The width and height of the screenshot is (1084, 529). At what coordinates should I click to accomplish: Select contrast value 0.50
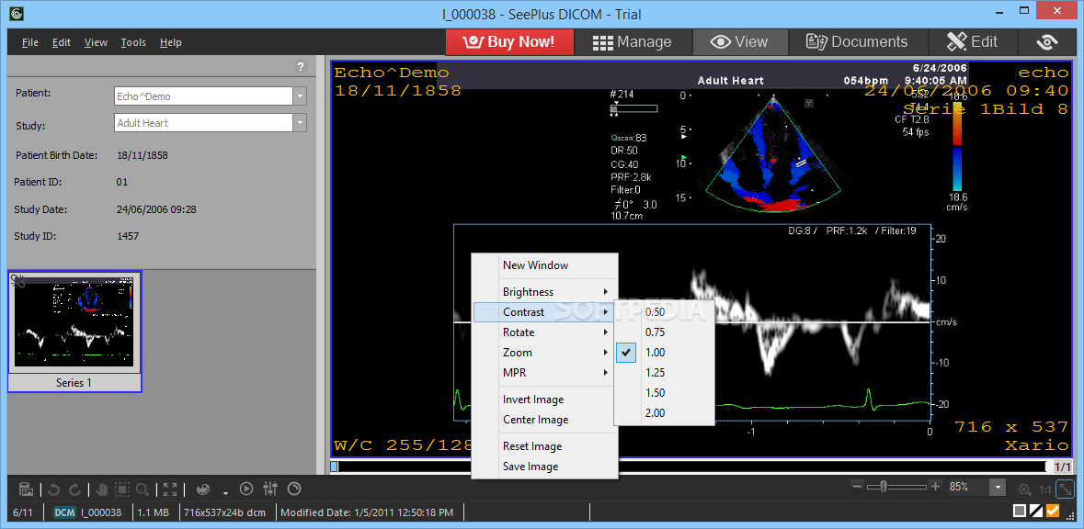664,312
